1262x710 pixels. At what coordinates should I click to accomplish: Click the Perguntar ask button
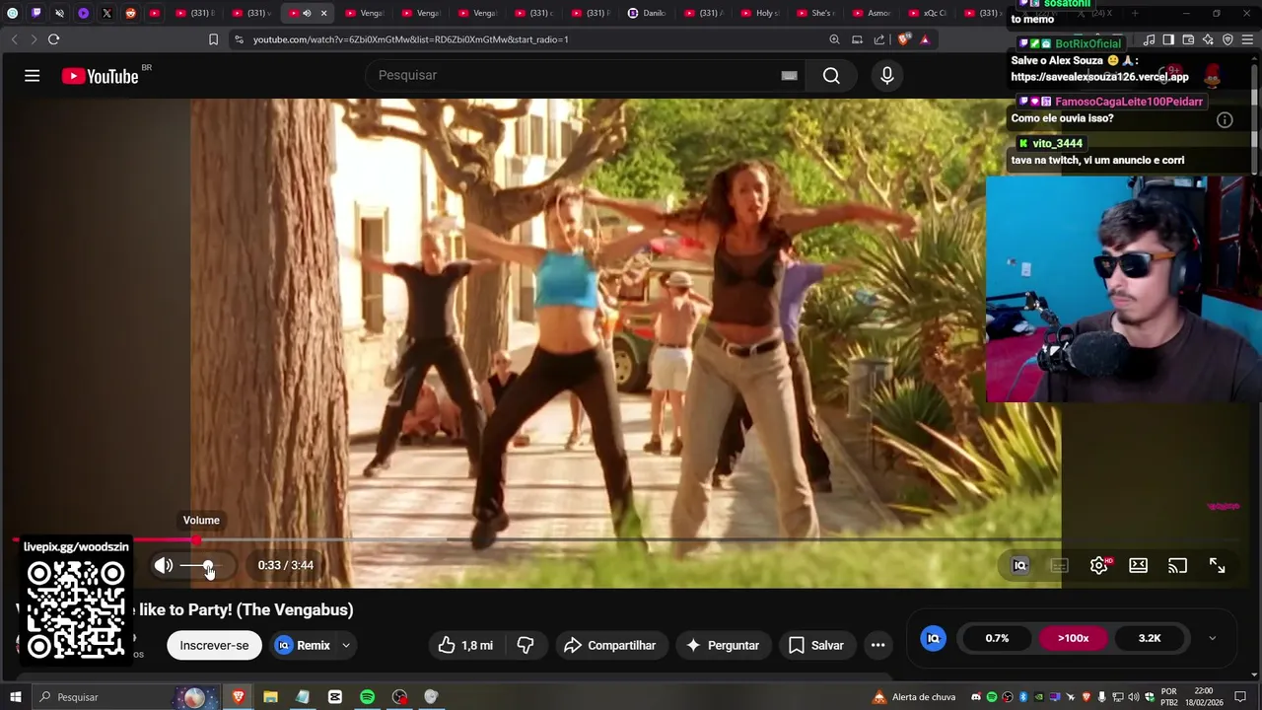pos(724,645)
